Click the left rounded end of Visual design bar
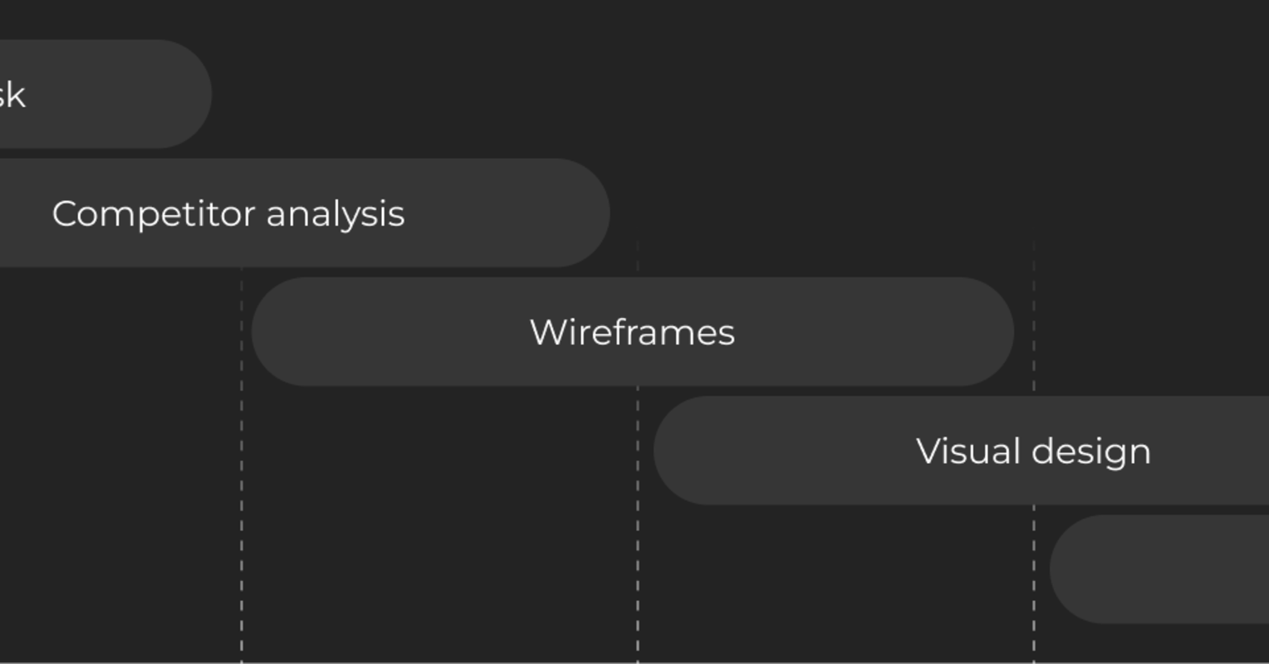The width and height of the screenshot is (1269, 664). pyautogui.click(x=681, y=450)
